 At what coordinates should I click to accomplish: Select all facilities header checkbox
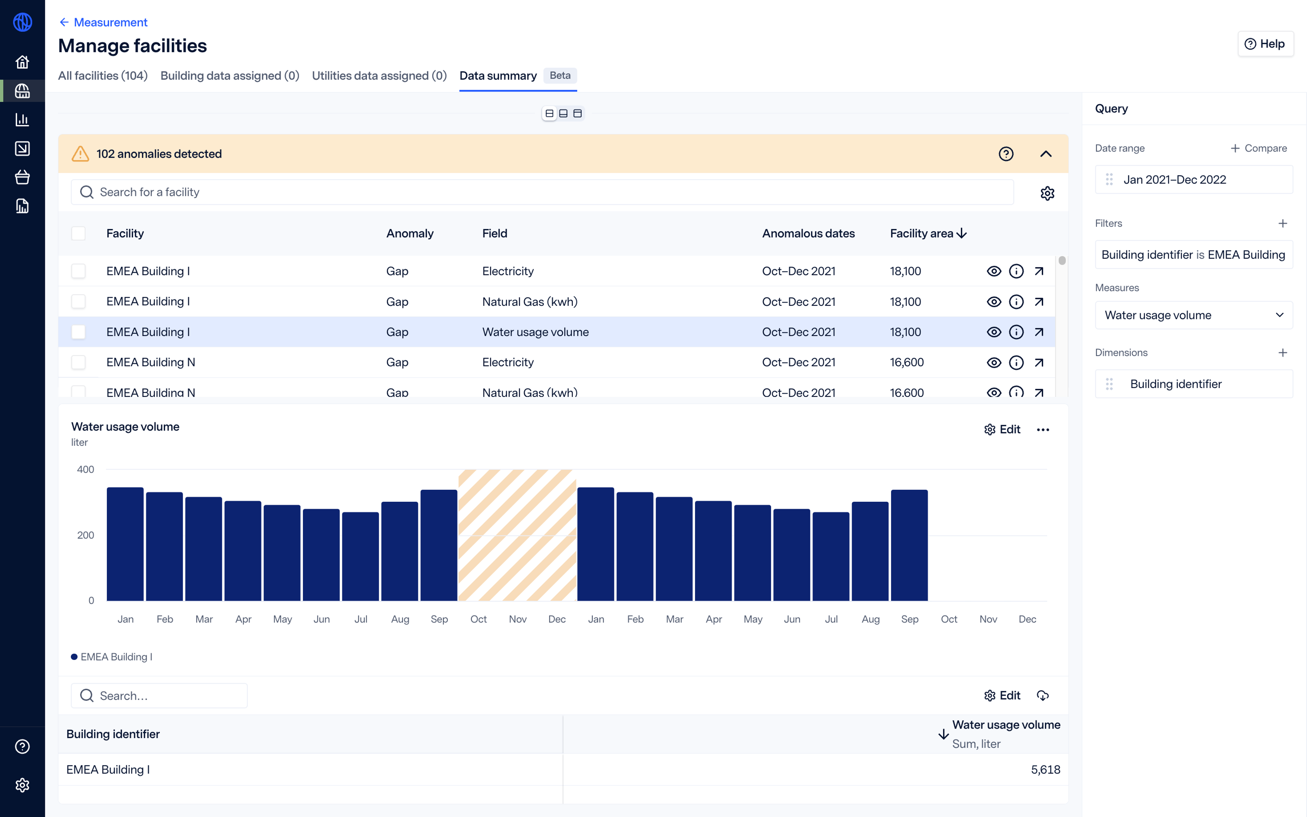point(78,233)
